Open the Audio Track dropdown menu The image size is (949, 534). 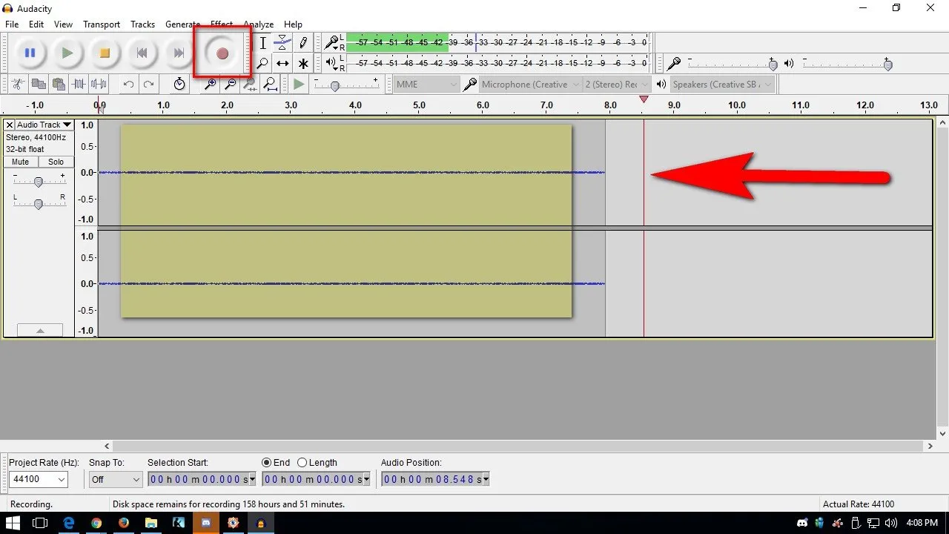click(44, 125)
